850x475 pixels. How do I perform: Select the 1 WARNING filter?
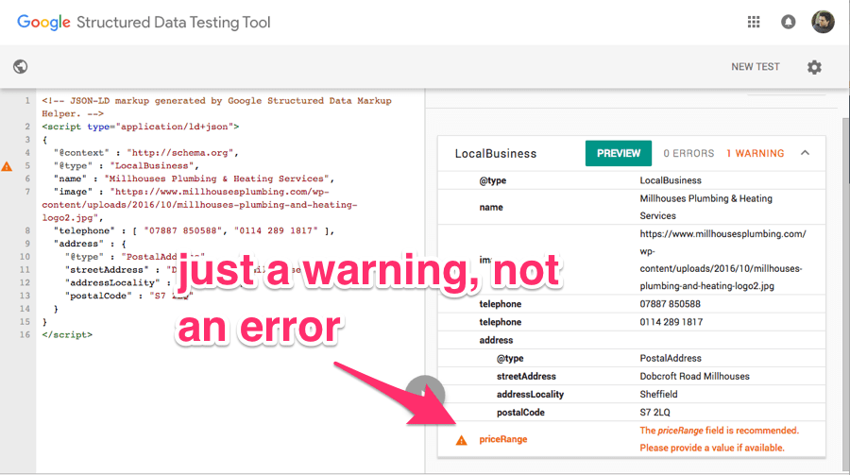coord(755,153)
